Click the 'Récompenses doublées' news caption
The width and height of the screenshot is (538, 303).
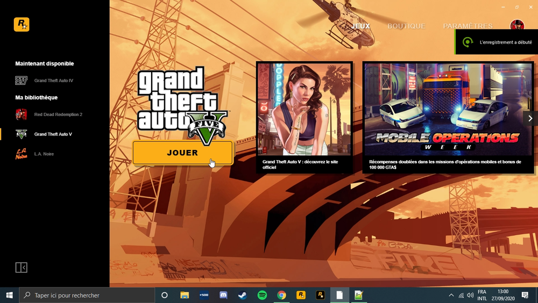click(x=445, y=164)
